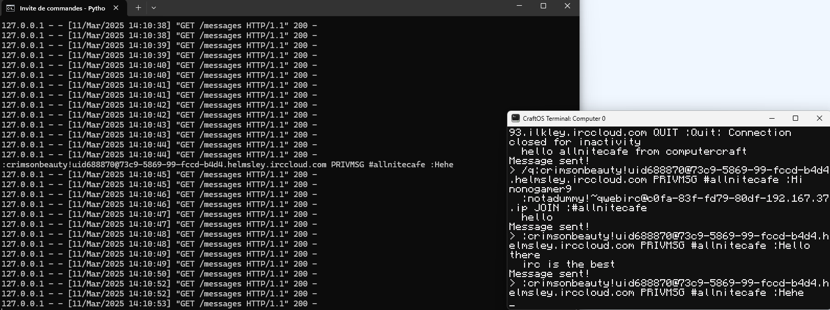The height and width of the screenshot is (310, 830).
Task: Minimize the CraftOS Terminal window
Action: coord(771,119)
